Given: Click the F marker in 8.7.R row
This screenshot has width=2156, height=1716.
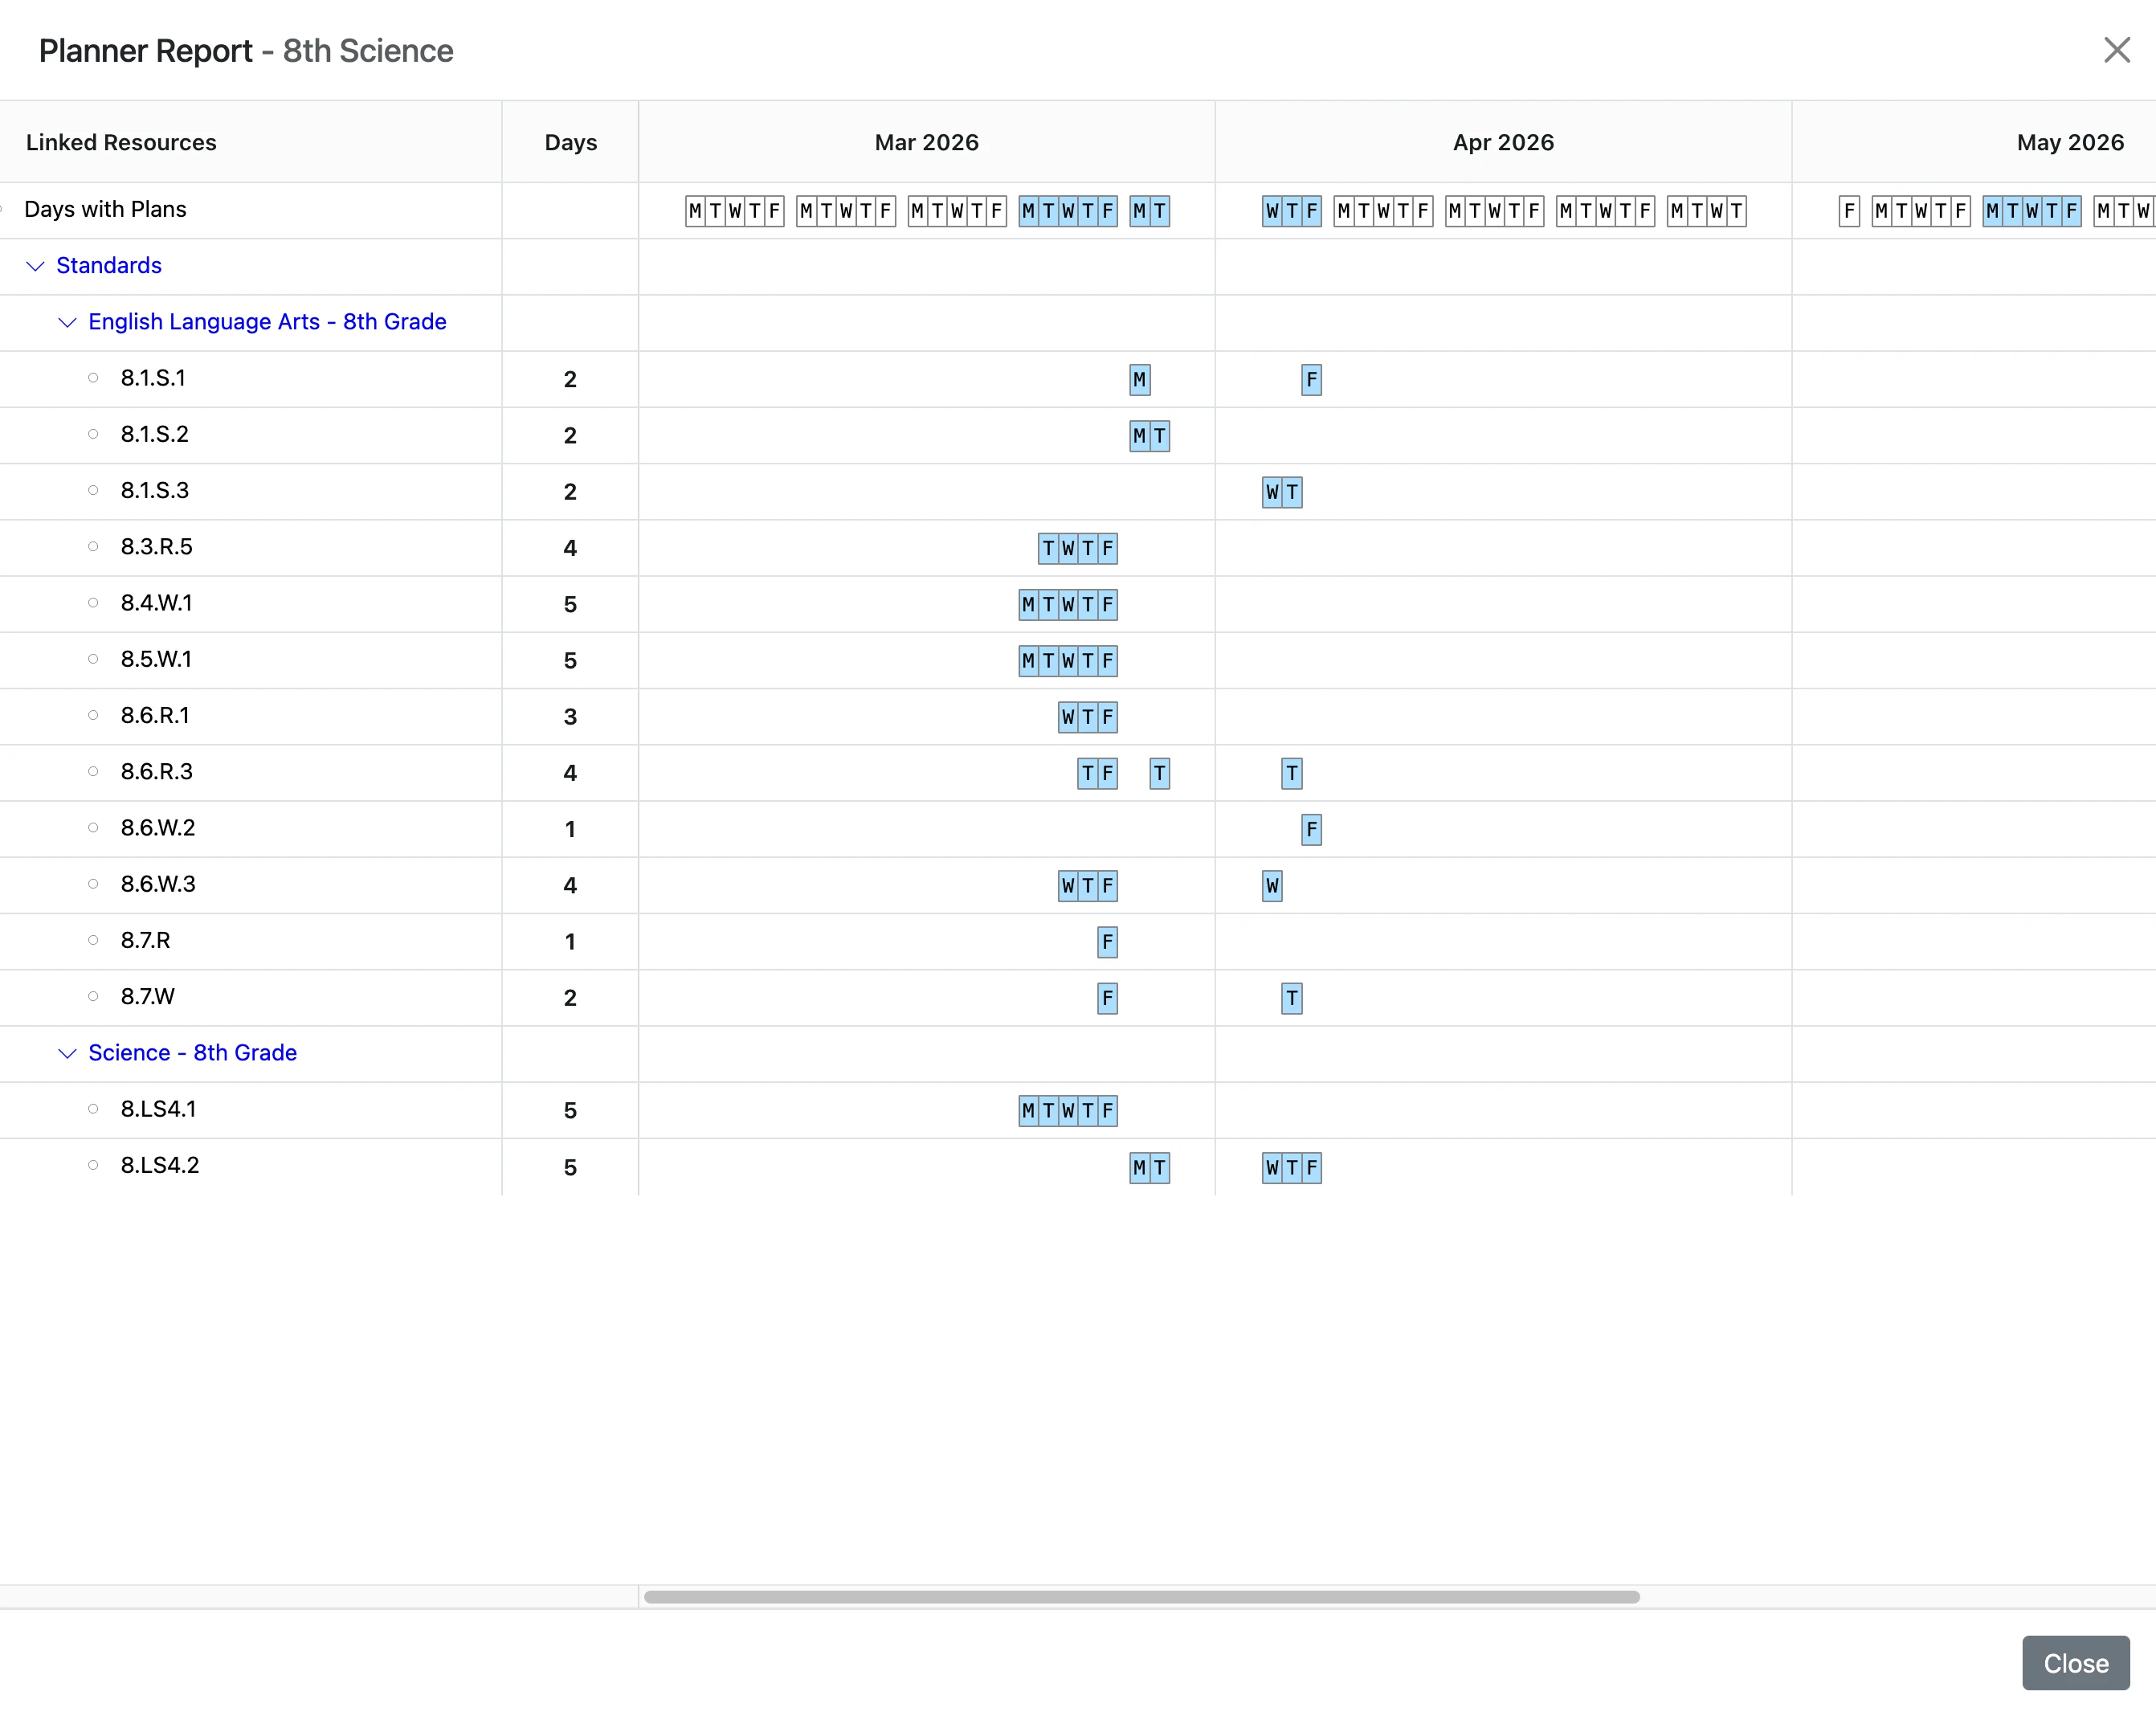Looking at the screenshot, I should (1107, 942).
